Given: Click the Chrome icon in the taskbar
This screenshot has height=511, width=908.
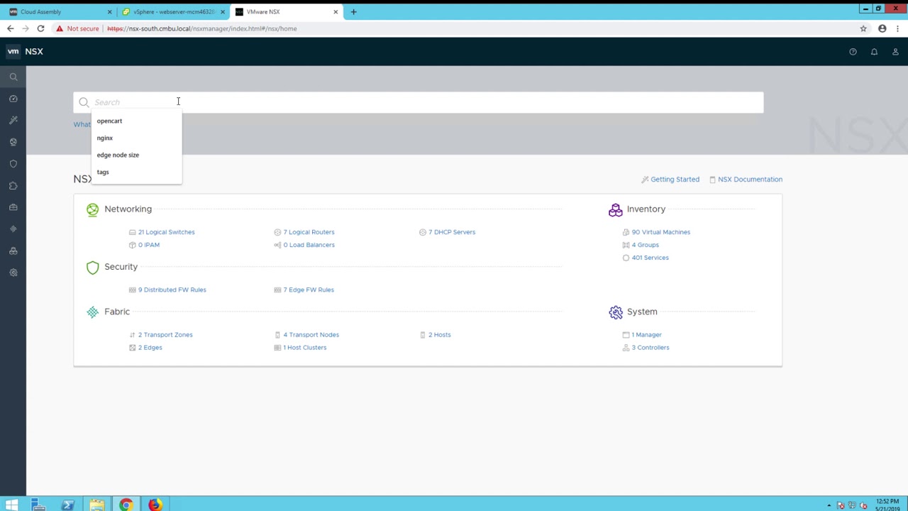Looking at the screenshot, I should pos(126,505).
